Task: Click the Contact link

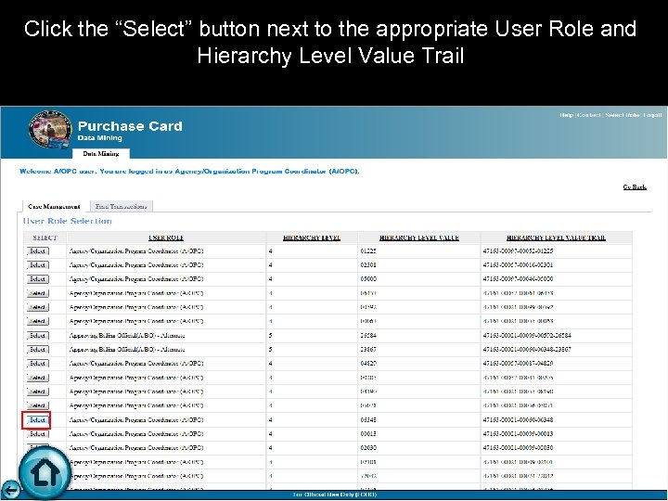Action: pyautogui.click(x=589, y=115)
